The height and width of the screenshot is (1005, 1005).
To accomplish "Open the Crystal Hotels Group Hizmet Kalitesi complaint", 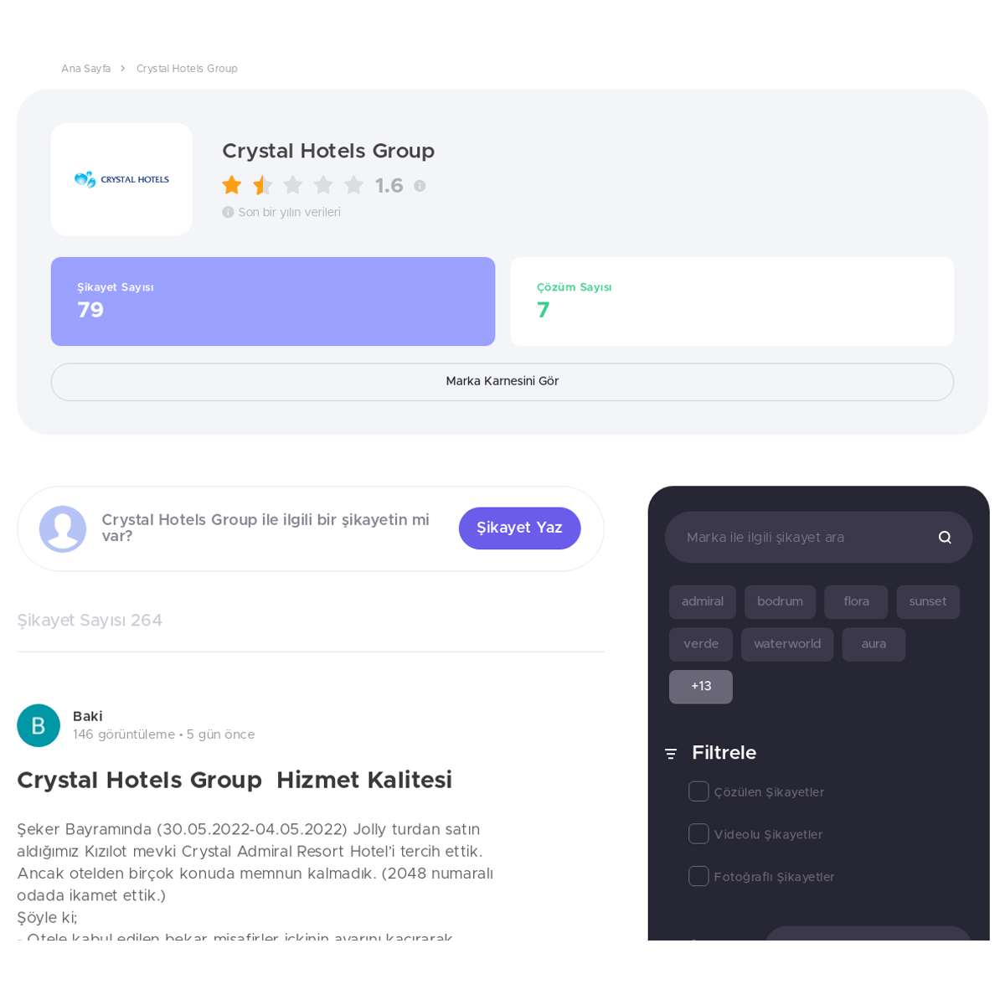I will tap(234, 781).
